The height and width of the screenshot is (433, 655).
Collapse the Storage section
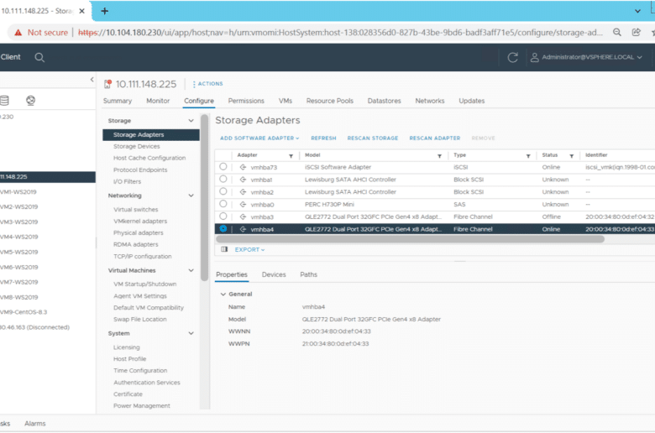[191, 121]
